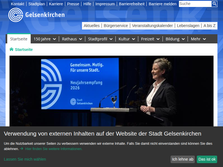Switch to the Startseite tab
This screenshot has width=223, height=167.
pyautogui.click(x=19, y=39)
